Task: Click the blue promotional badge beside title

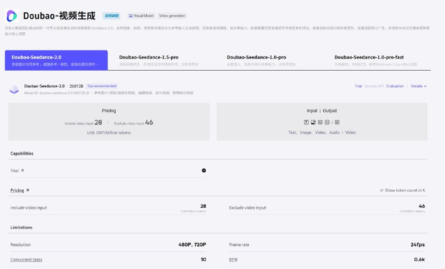Action: click(112, 16)
